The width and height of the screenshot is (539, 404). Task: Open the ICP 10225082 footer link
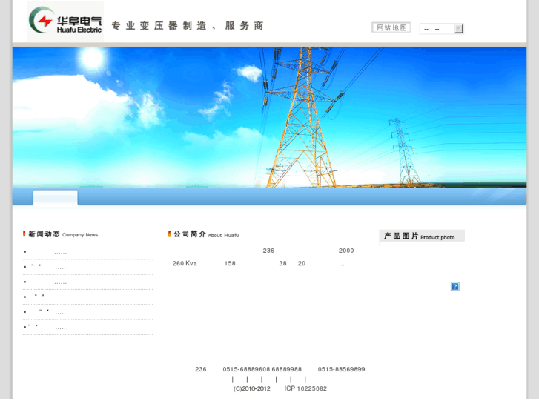(x=305, y=388)
